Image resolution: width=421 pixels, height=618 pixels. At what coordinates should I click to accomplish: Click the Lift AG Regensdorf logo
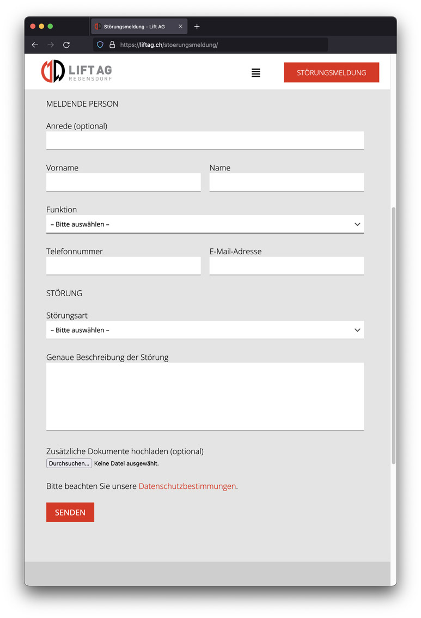[77, 71]
